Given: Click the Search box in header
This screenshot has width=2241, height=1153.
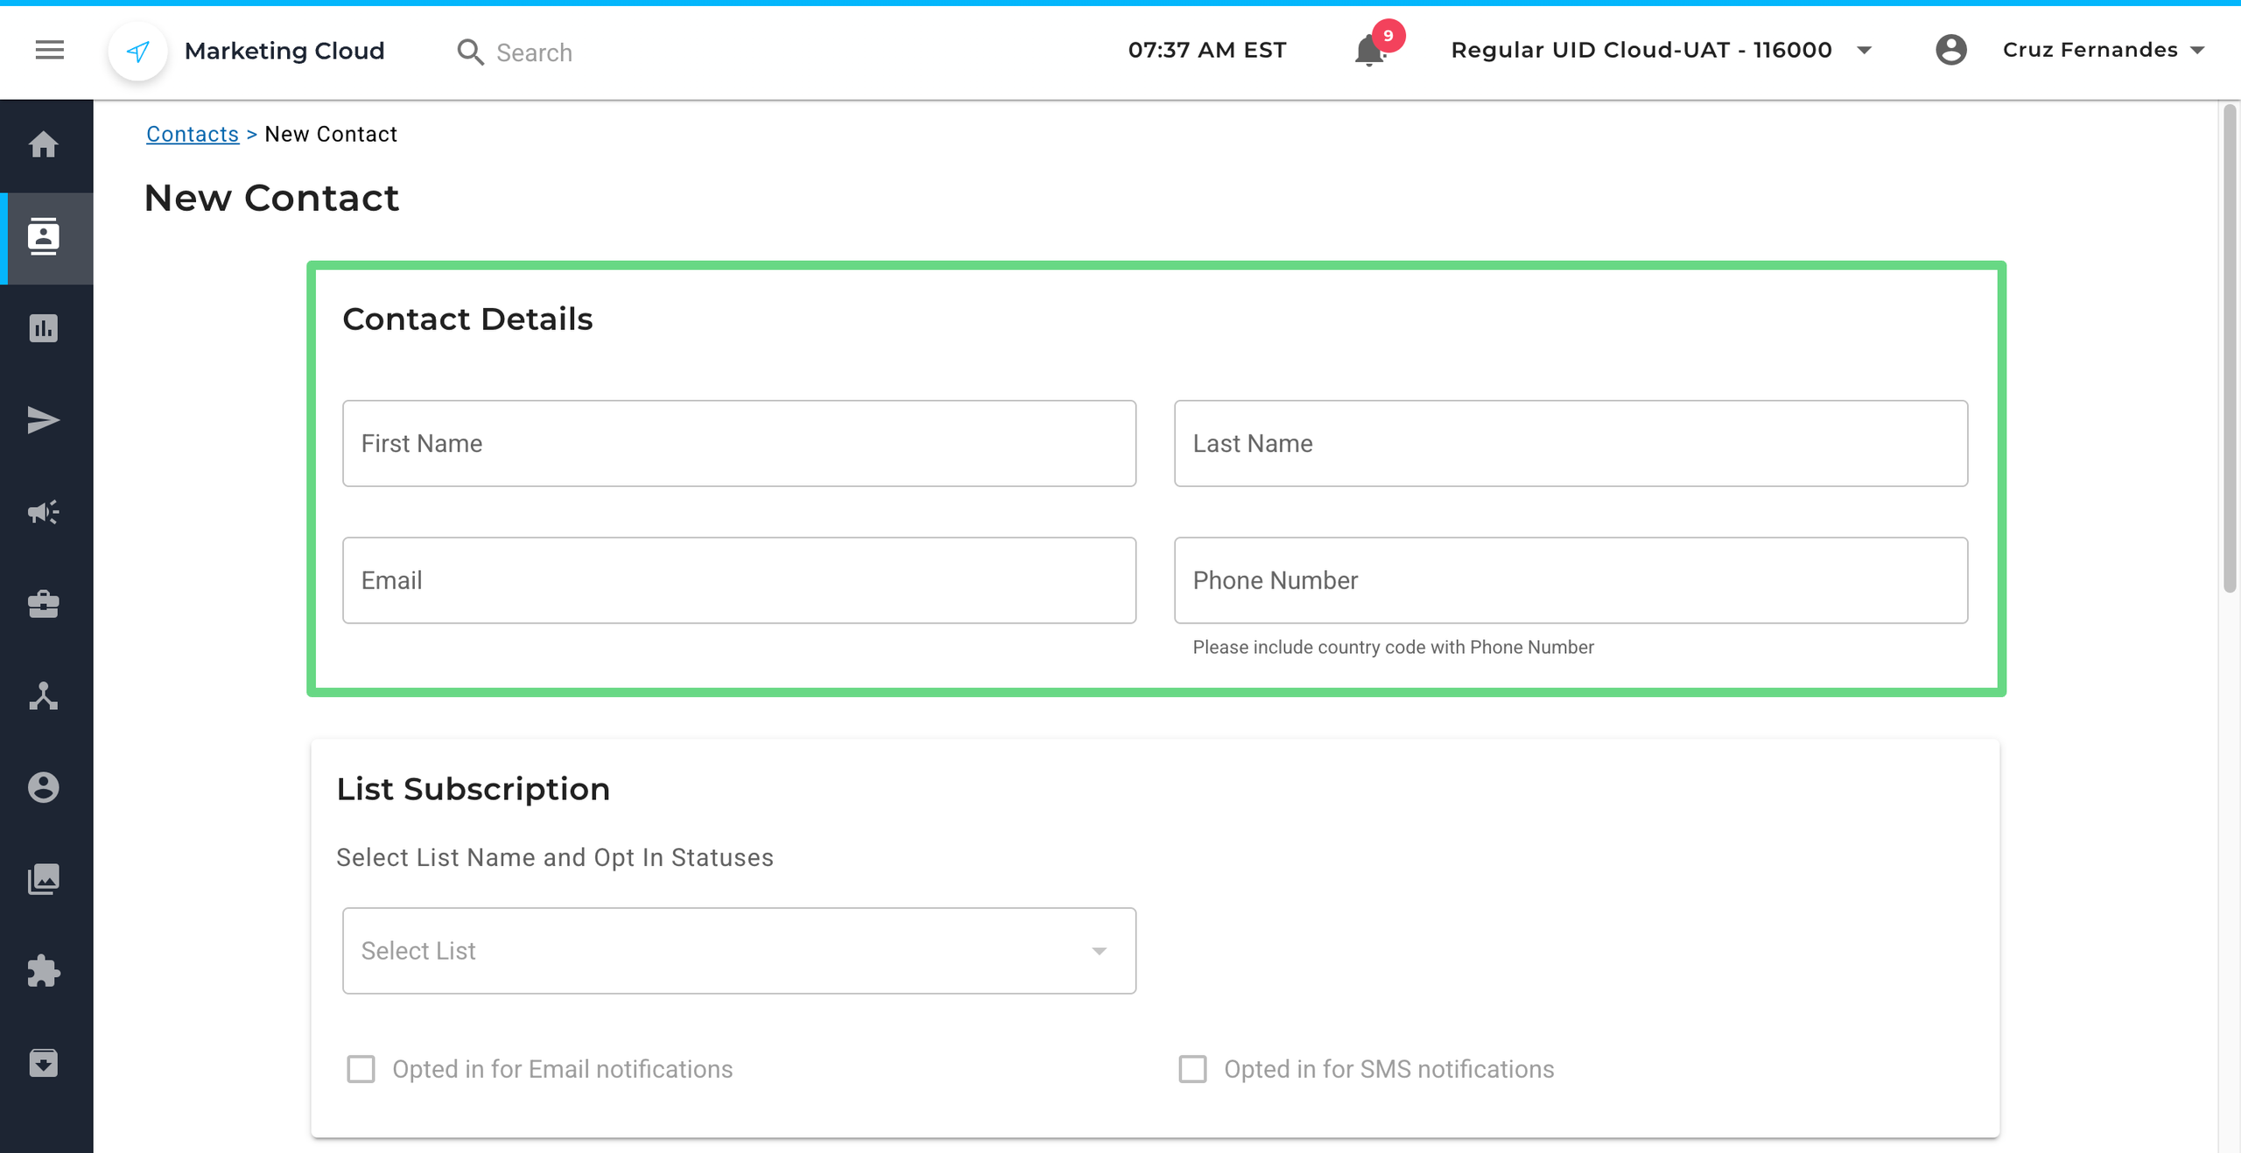Looking at the screenshot, I should tap(534, 53).
